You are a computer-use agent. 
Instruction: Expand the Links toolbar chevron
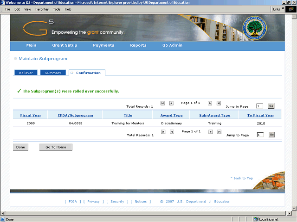tap(283, 8)
